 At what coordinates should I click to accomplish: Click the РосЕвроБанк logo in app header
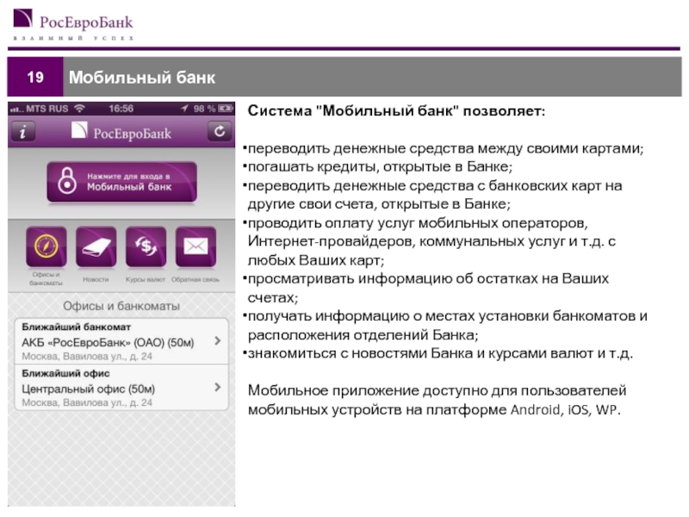click(121, 132)
